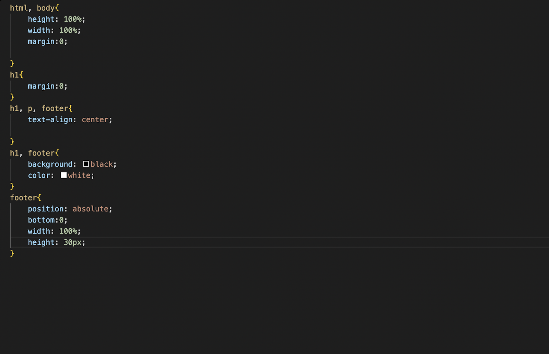Click the "black" color value text
Image resolution: width=549 pixels, height=354 pixels.
(x=102, y=164)
